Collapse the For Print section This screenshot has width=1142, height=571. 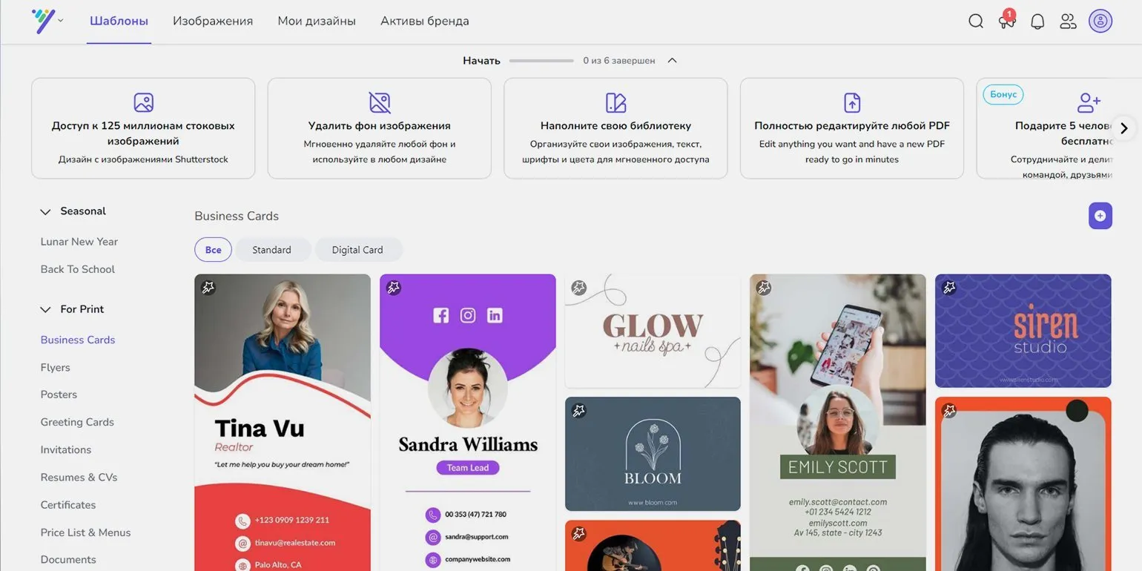46,309
